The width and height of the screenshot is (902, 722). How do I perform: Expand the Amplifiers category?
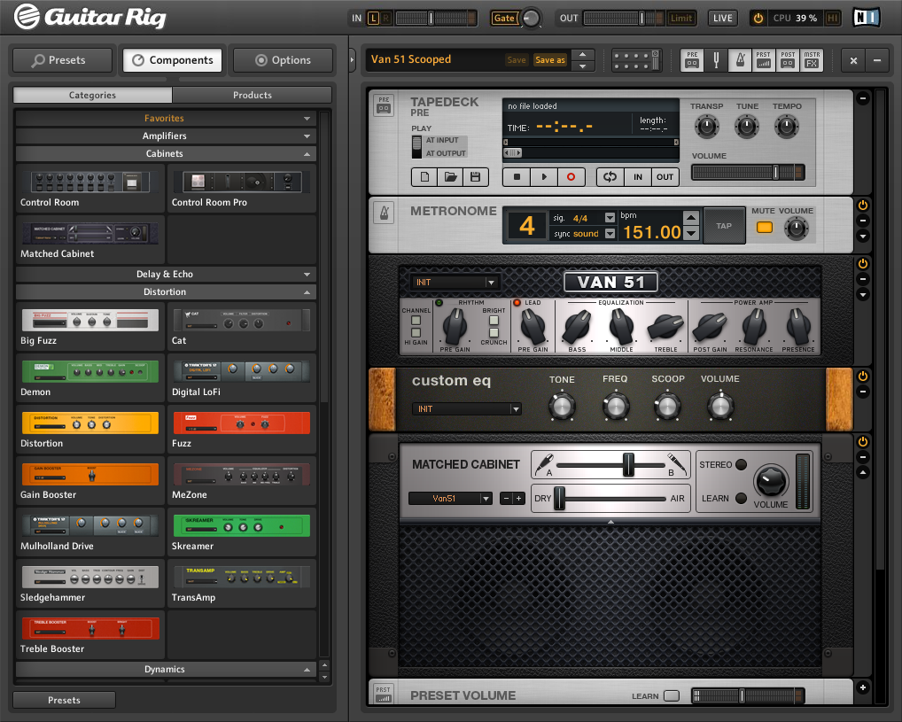click(166, 136)
